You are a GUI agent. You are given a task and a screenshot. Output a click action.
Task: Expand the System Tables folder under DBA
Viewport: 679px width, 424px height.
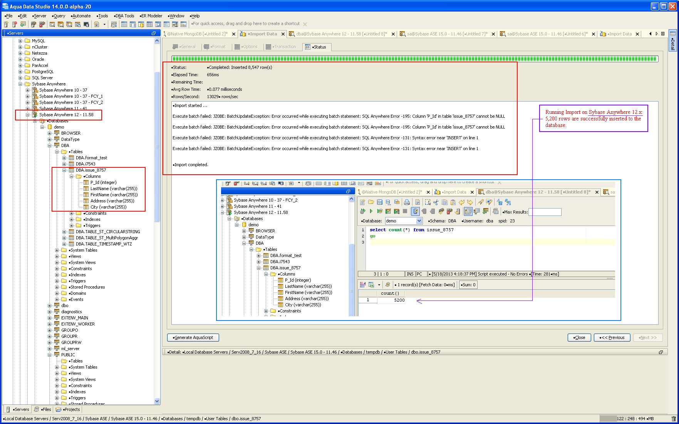click(57, 250)
